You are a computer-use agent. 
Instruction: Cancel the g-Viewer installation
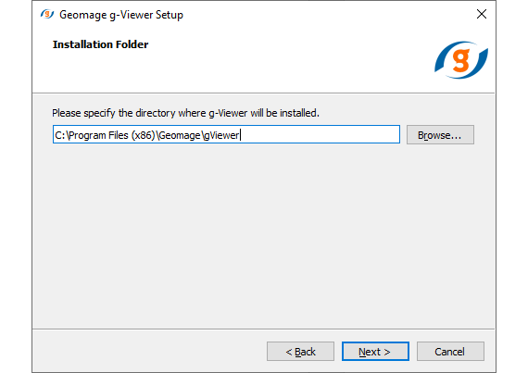pos(450,352)
